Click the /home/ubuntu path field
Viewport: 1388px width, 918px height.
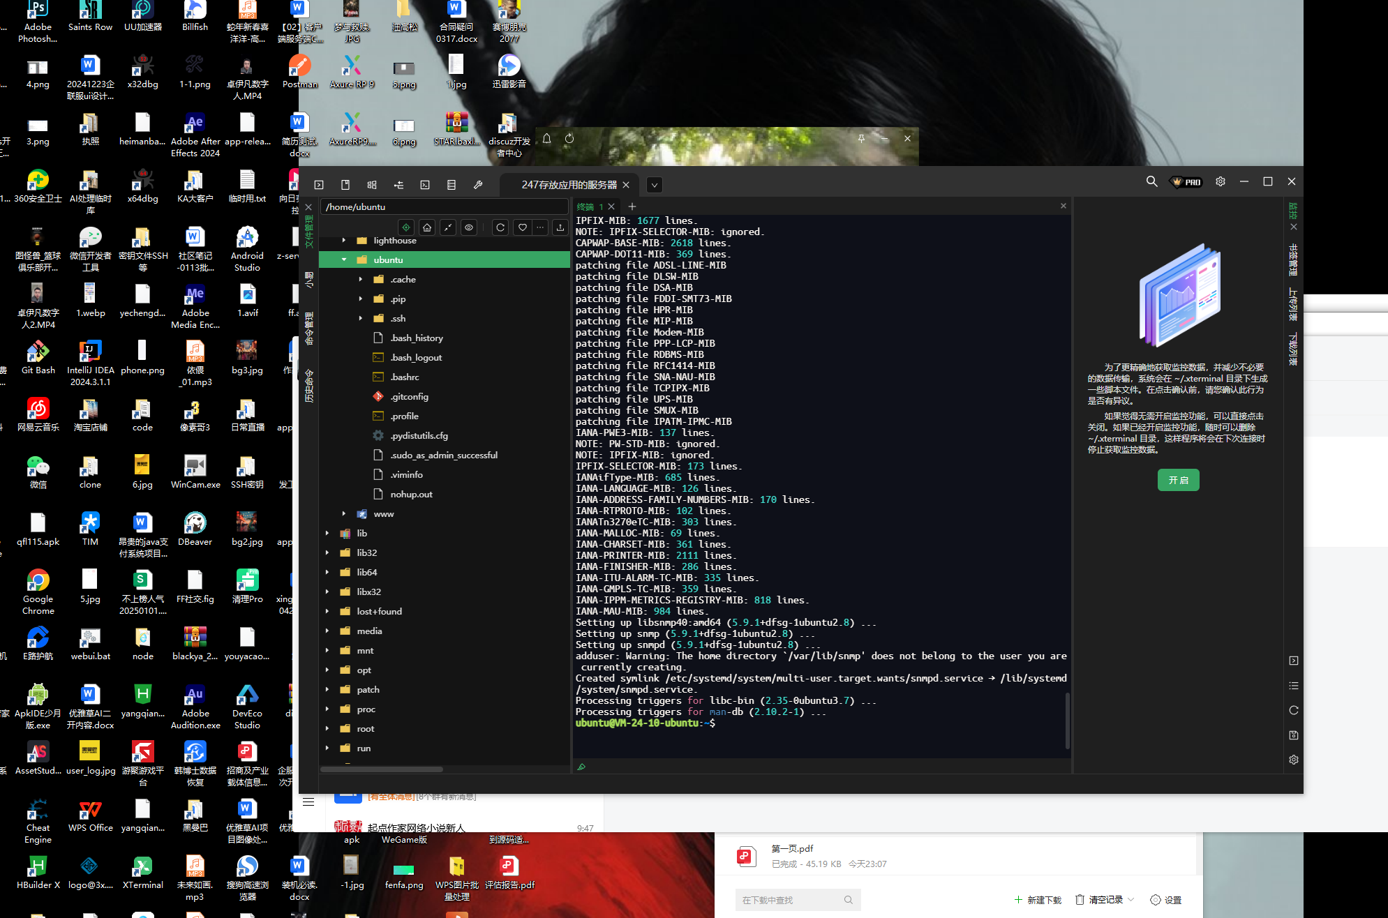(444, 206)
